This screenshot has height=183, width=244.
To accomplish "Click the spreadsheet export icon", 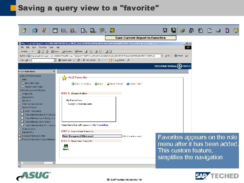I will tap(200, 30).
